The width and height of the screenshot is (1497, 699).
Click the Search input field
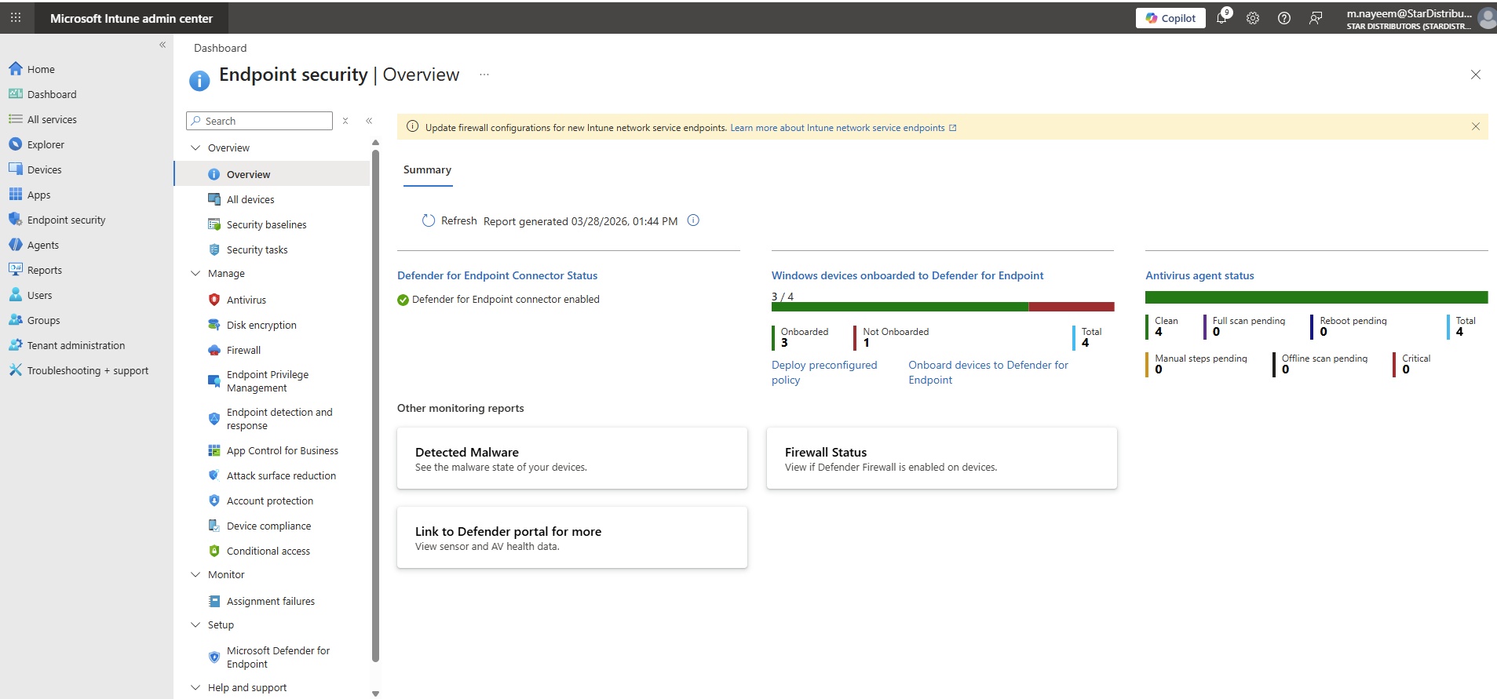265,121
